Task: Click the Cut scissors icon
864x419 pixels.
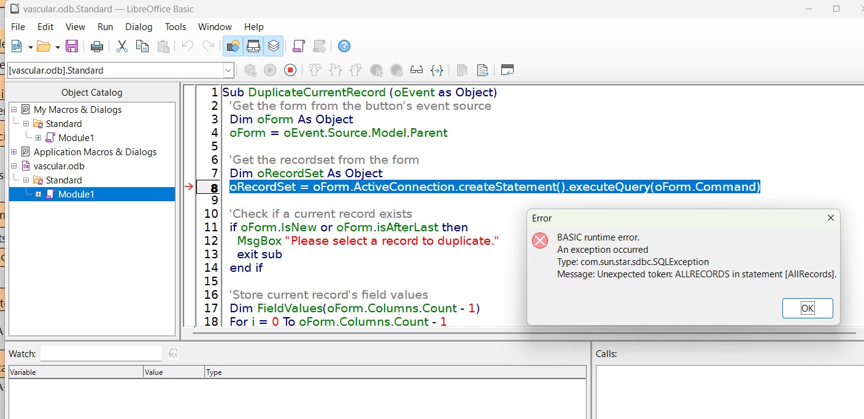Action: coord(121,46)
